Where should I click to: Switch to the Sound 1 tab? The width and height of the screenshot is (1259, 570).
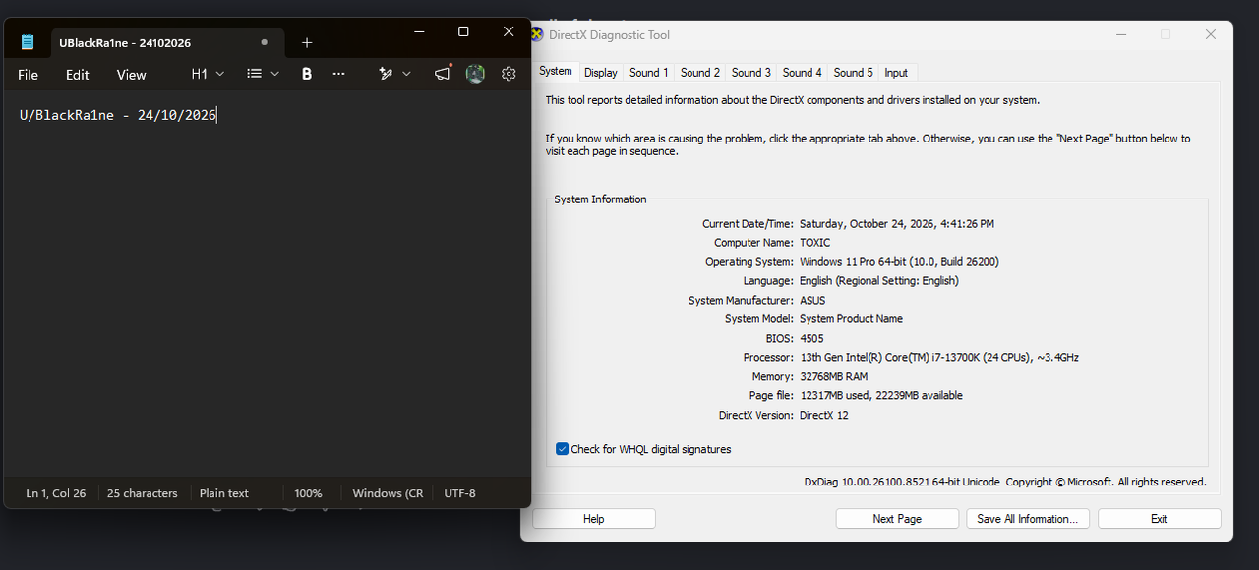pyautogui.click(x=649, y=73)
